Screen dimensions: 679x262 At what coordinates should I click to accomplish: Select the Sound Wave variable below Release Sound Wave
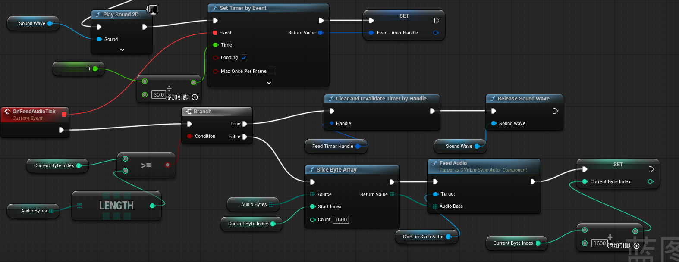460,147
